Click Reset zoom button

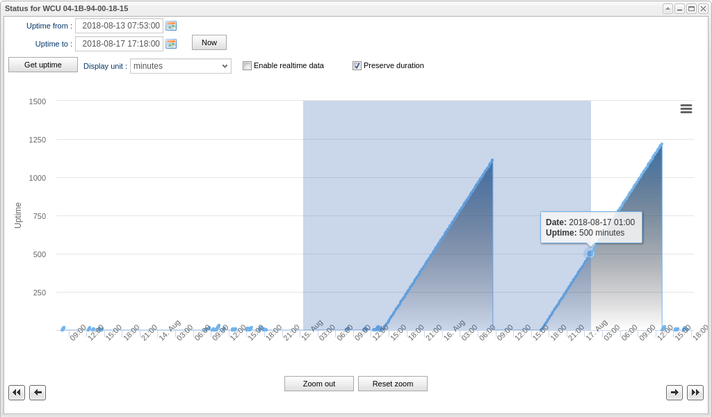coord(393,384)
